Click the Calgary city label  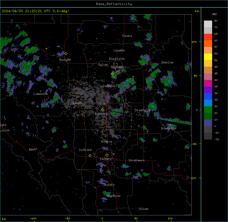click(106, 159)
